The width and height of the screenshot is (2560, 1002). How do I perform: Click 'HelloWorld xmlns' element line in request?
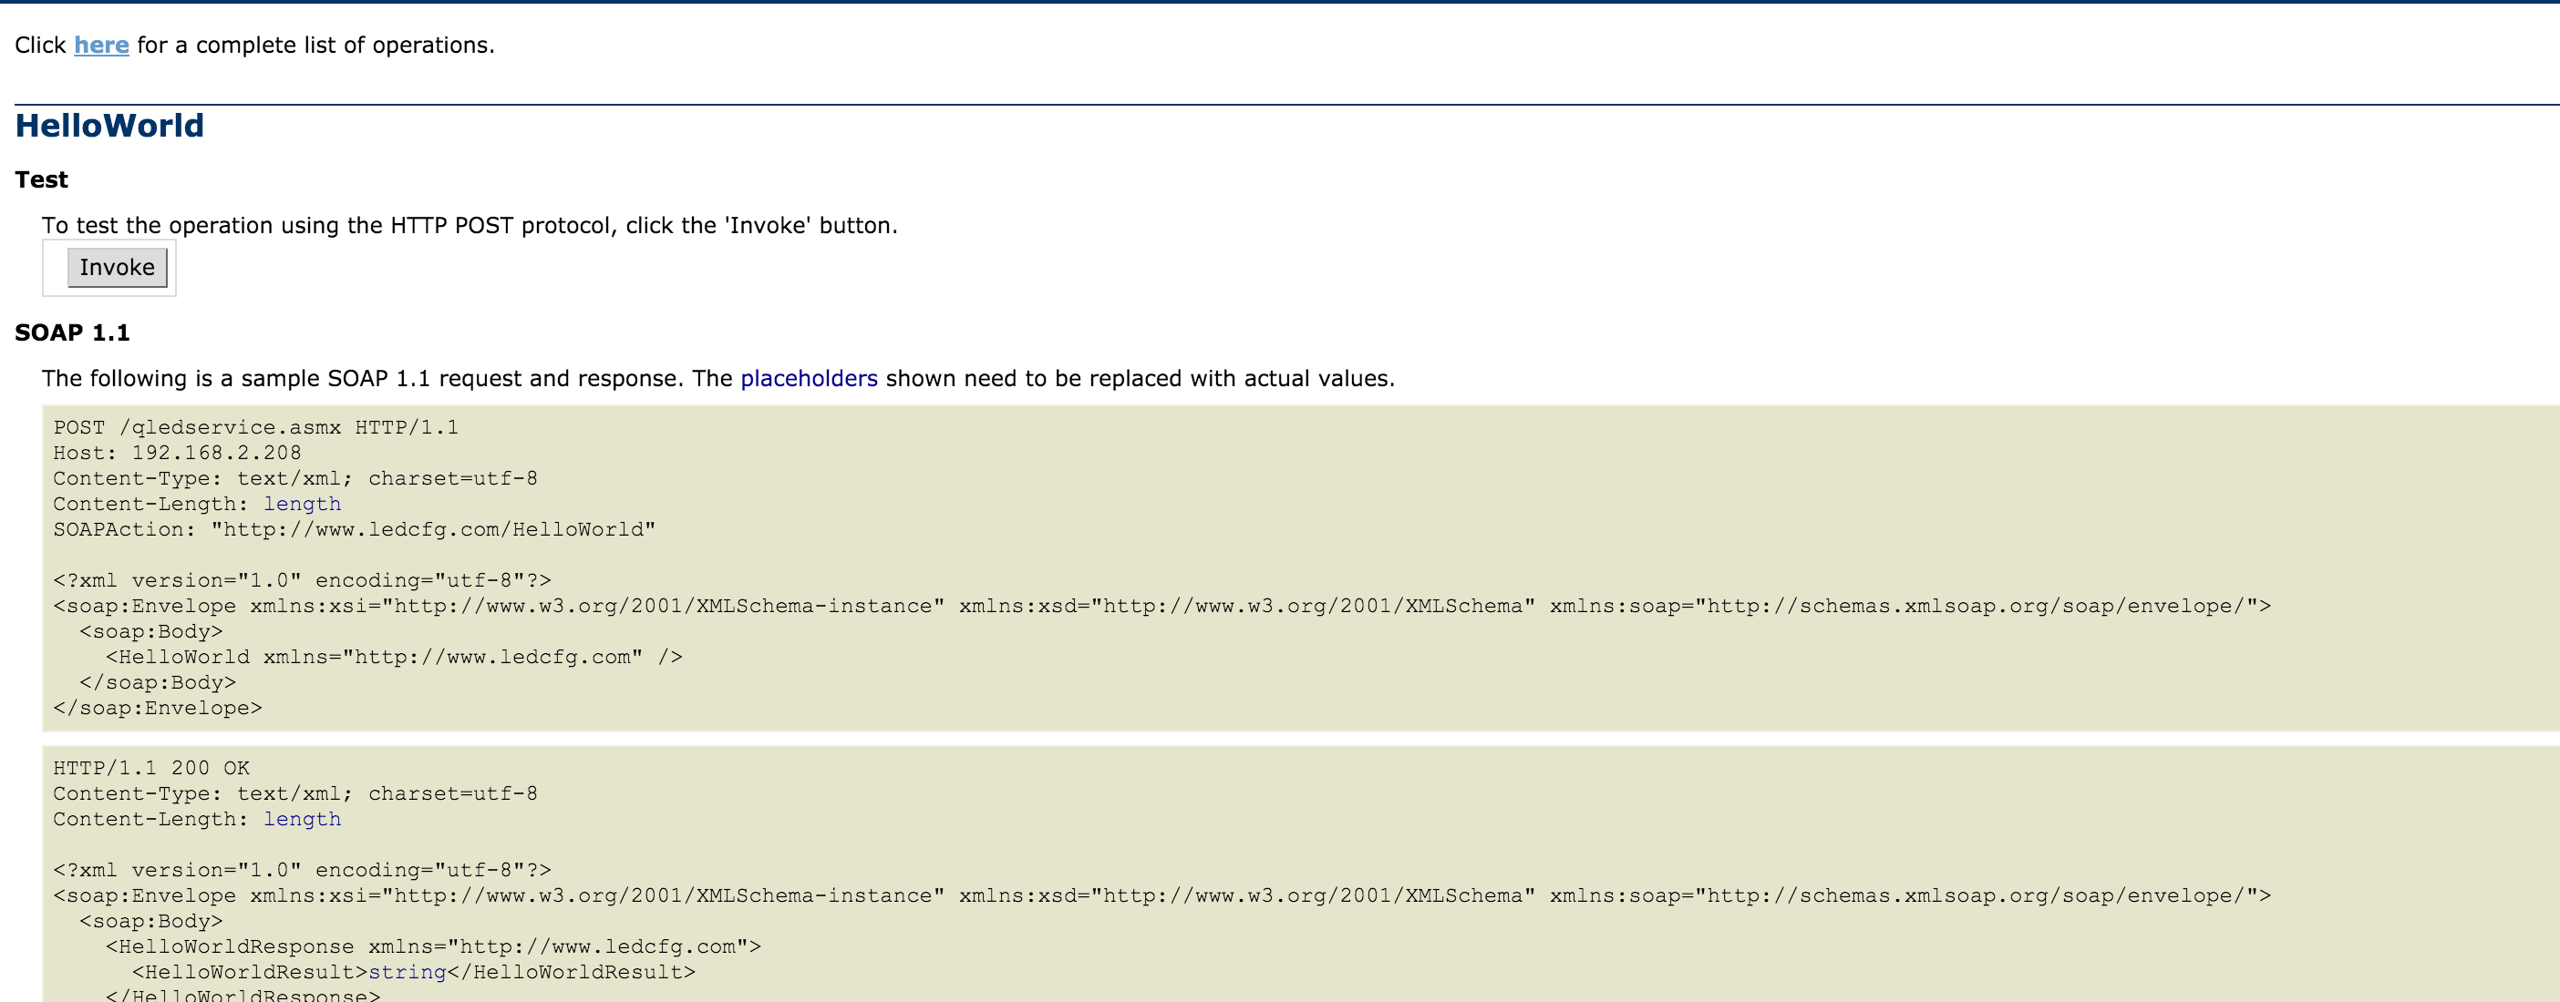394,657
